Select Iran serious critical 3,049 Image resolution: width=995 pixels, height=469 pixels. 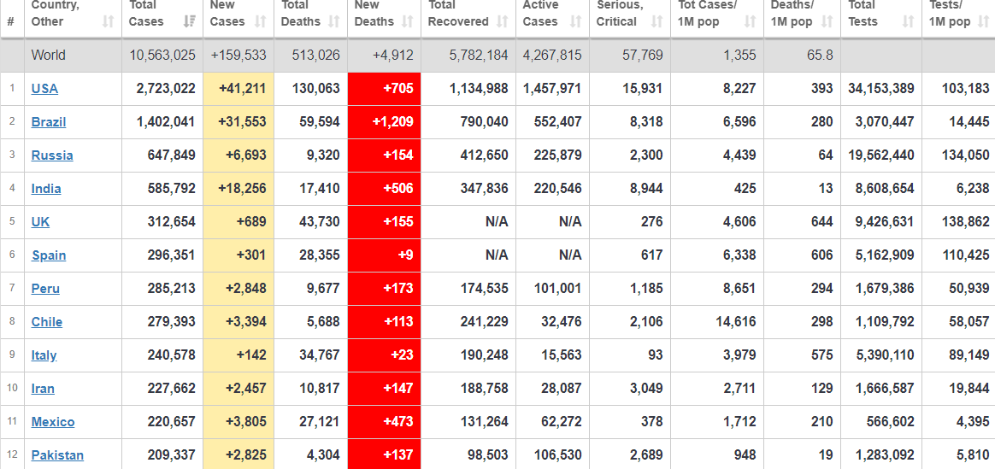(646, 389)
